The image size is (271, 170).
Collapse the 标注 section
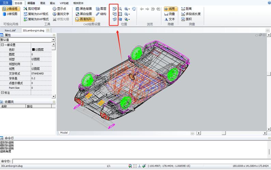(x=2, y=93)
